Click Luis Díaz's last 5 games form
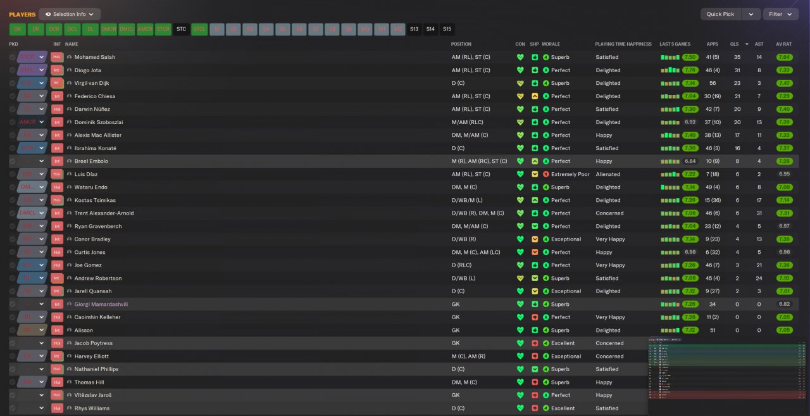The height and width of the screenshot is (416, 810). 679,174
